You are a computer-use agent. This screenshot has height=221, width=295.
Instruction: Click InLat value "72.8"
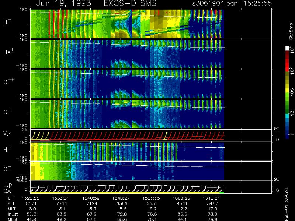pos(122,214)
